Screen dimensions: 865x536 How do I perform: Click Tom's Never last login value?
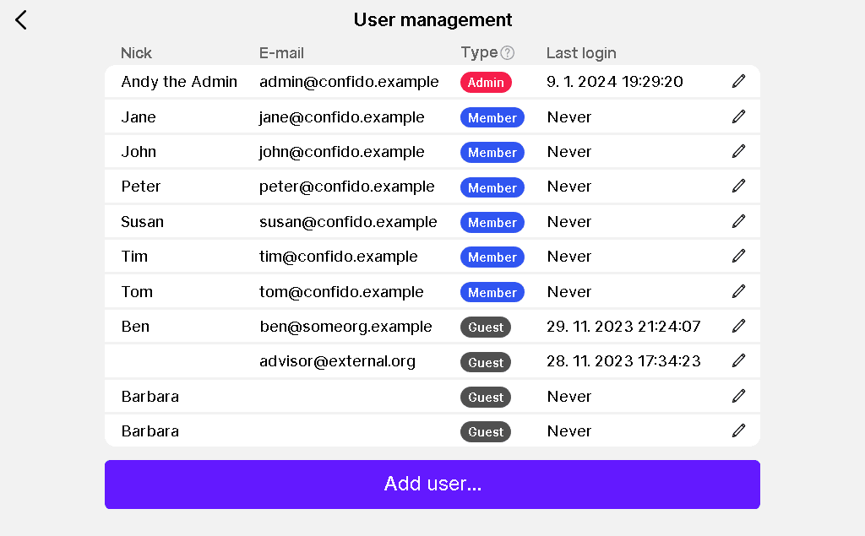click(569, 292)
